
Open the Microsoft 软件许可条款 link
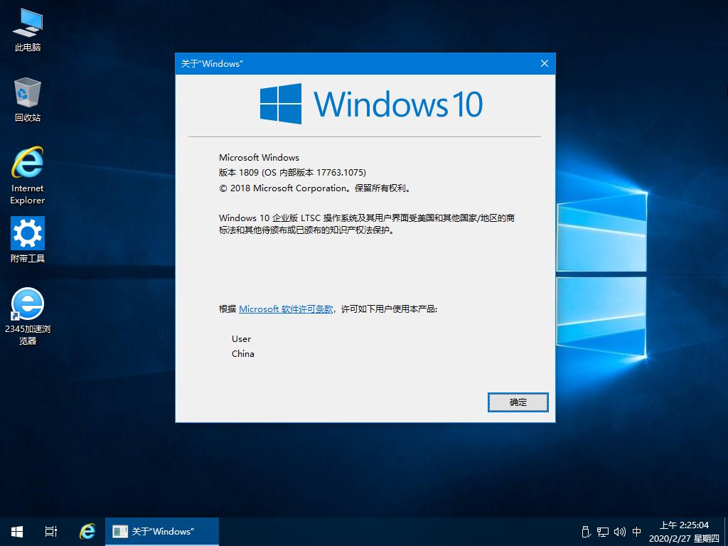pyautogui.click(x=286, y=309)
